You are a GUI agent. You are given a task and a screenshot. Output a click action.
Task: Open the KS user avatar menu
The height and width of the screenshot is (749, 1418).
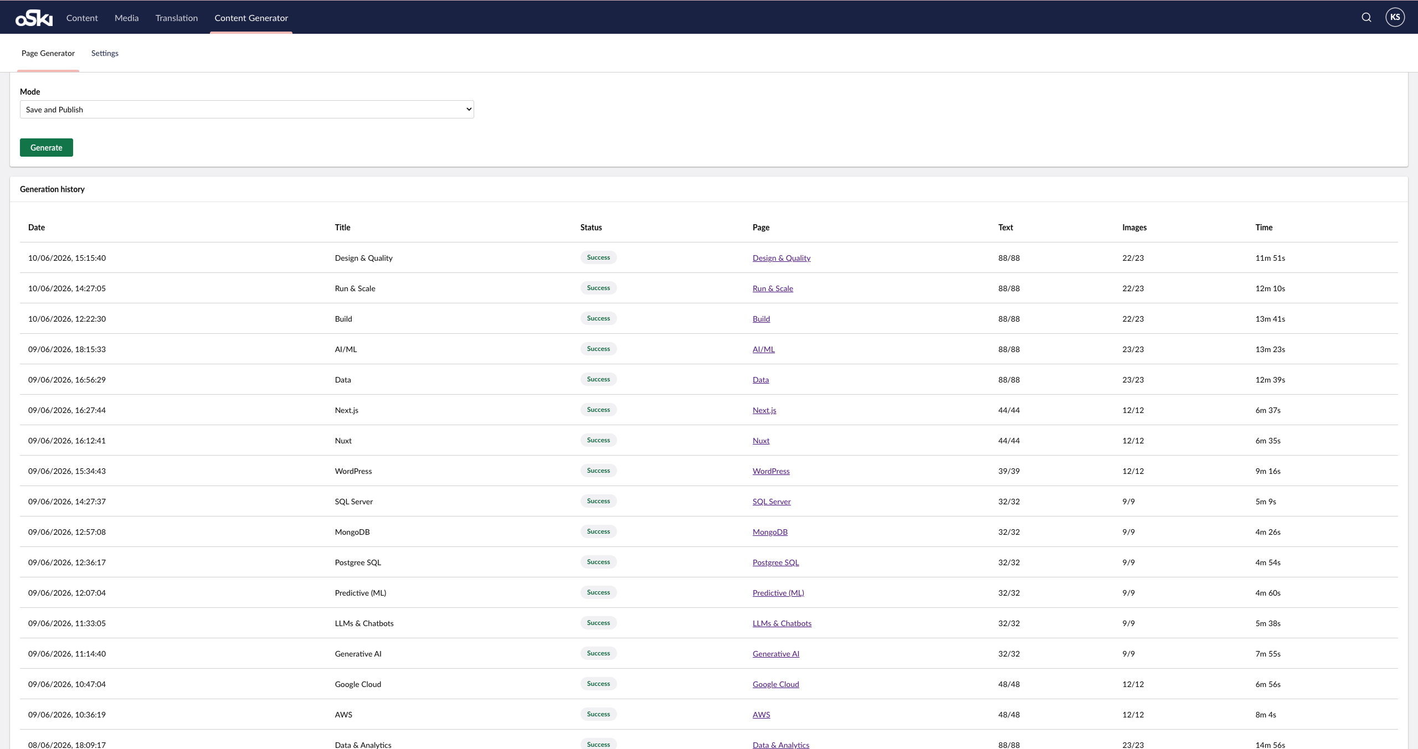(1395, 17)
